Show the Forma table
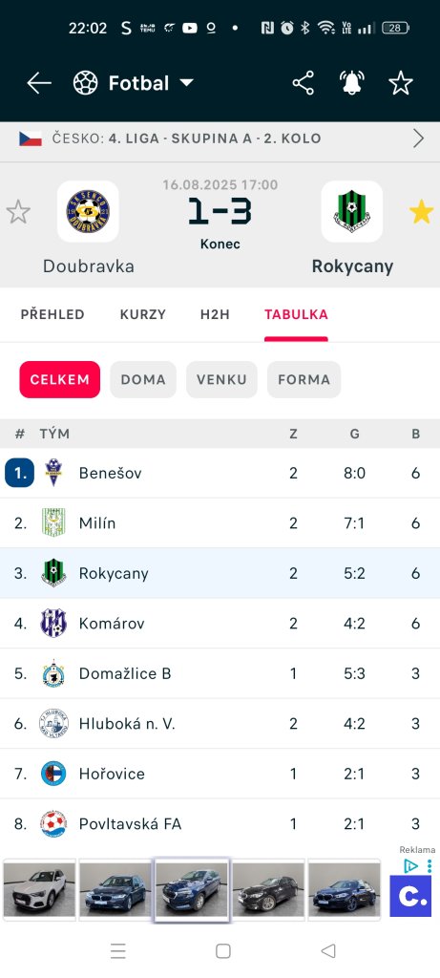The height and width of the screenshot is (978, 440). tap(304, 379)
